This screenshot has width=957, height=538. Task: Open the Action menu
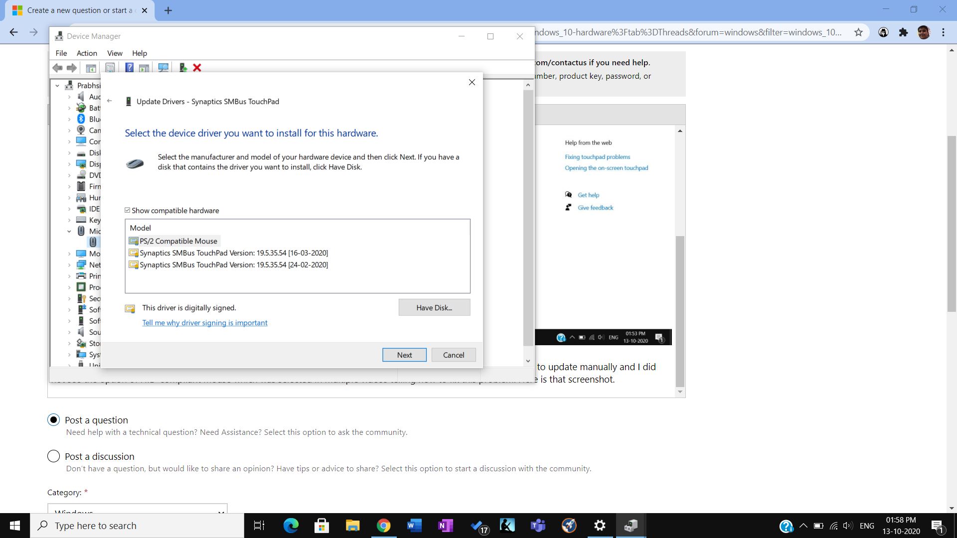(87, 53)
